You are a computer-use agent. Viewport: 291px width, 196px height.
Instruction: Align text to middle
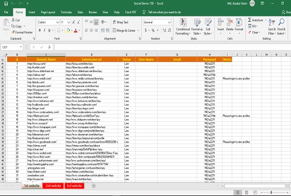pyautogui.click(x=92, y=22)
